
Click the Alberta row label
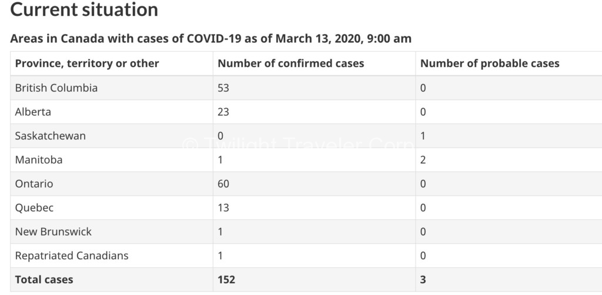coord(33,112)
